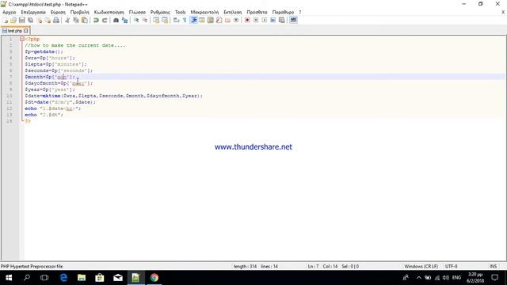Open taskbar search magnifier
507x285 pixels.
coord(27,278)
